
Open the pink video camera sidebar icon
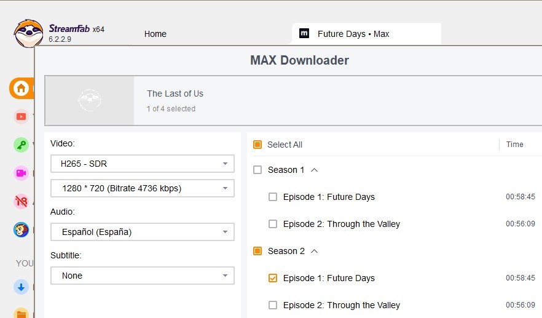click(x=21, y=173)
